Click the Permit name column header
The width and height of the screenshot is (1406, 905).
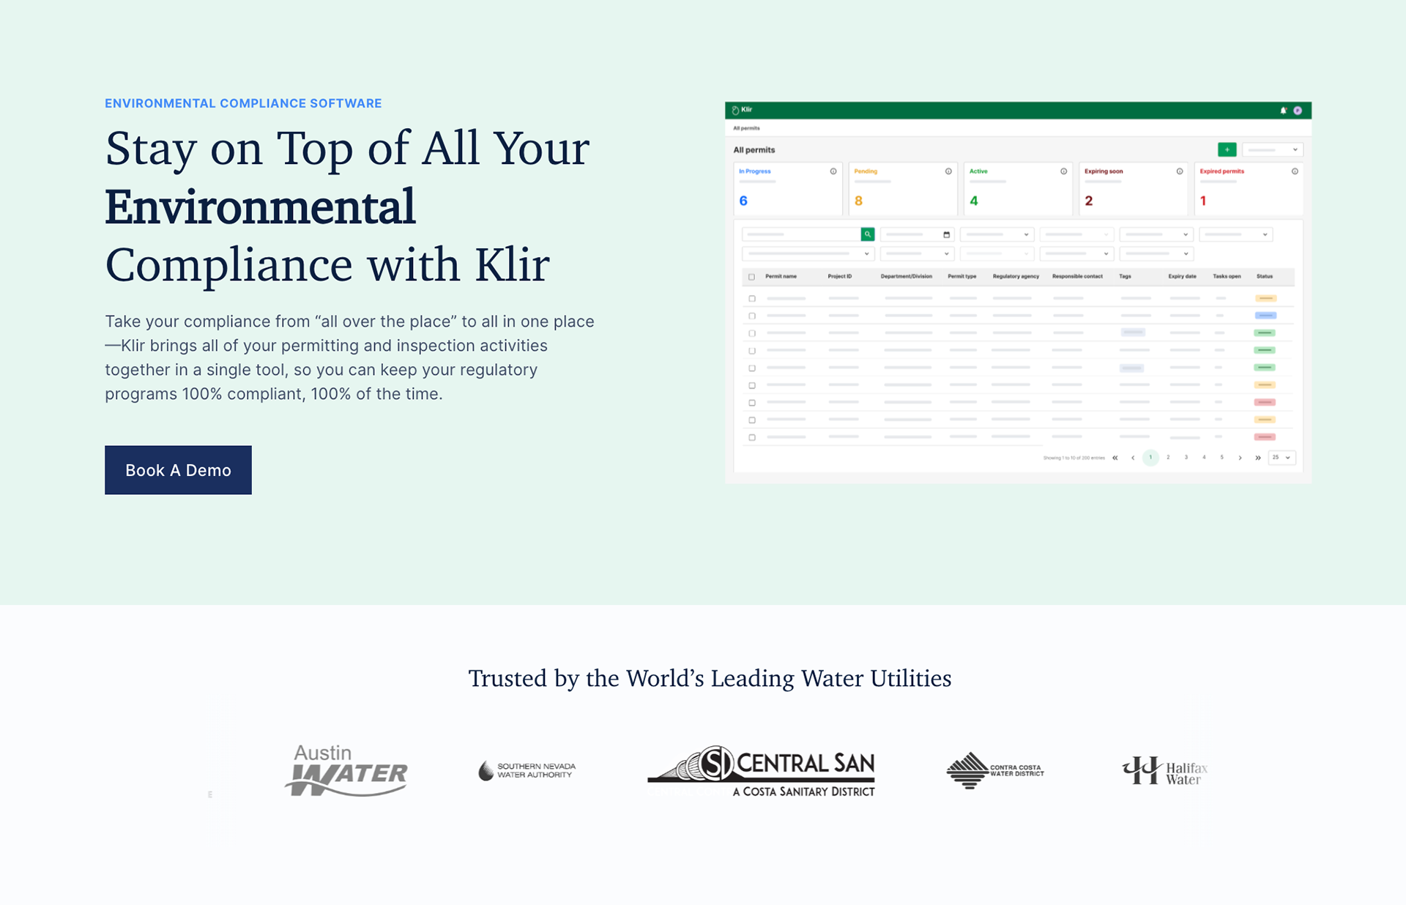click(781, 277)
